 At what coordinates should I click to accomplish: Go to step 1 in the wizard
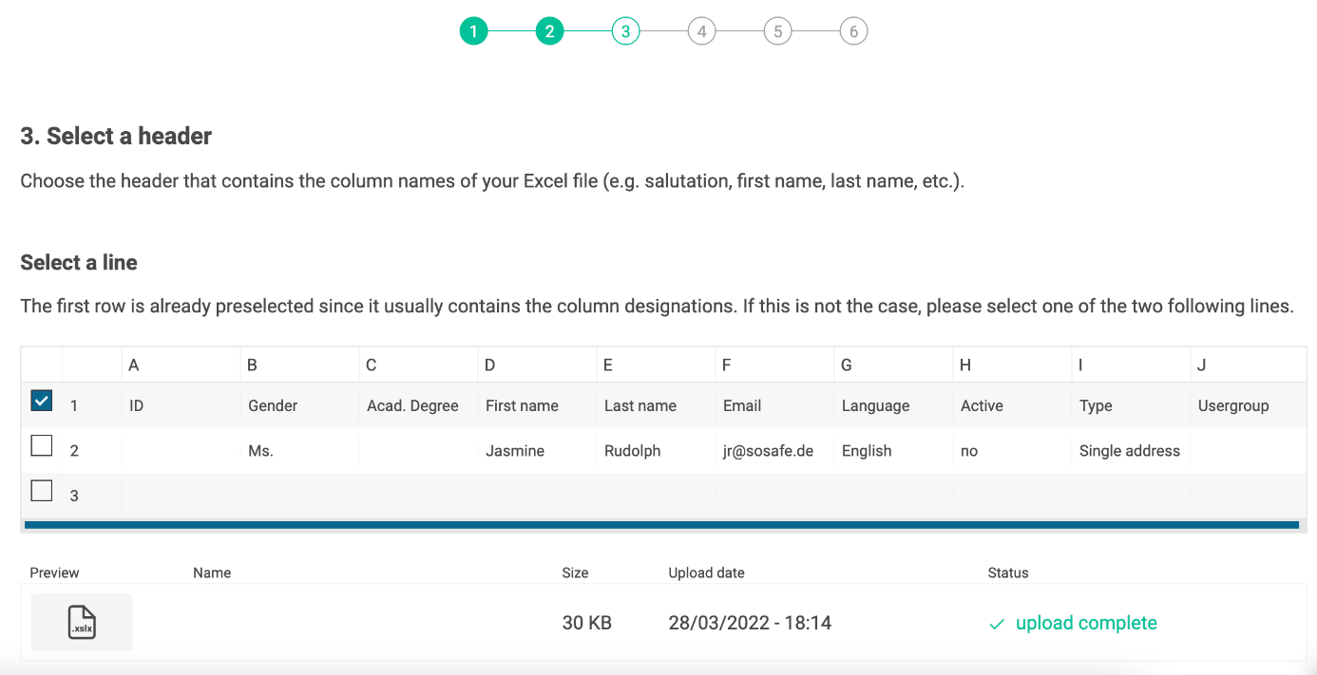click(x=473, y=31)
